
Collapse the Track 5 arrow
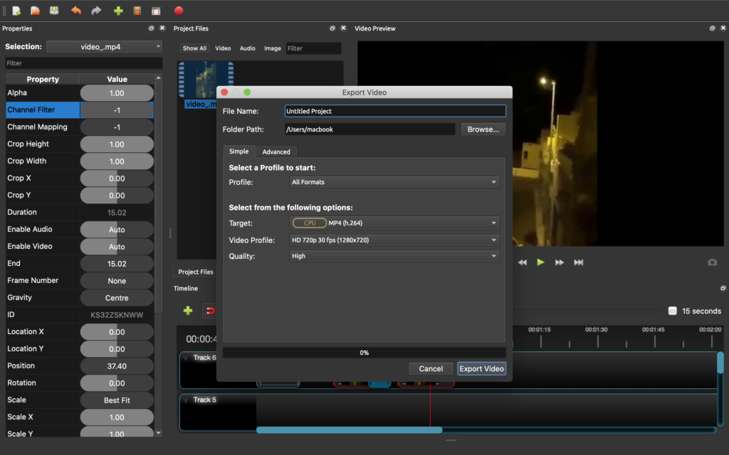point(186,400)
